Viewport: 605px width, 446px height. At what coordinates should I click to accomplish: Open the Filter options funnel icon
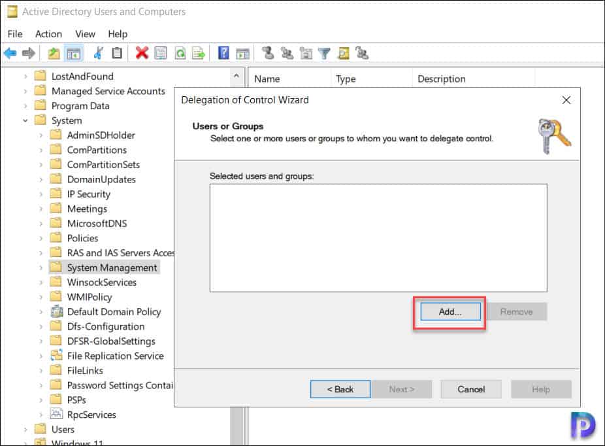(x=324, y=53)
